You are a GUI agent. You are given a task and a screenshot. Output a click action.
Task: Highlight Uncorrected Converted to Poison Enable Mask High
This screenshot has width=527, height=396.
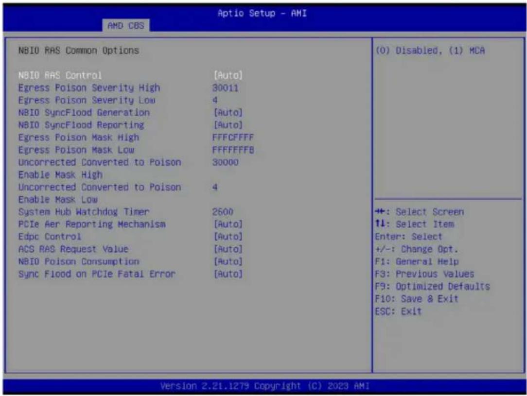click(100, 168)
